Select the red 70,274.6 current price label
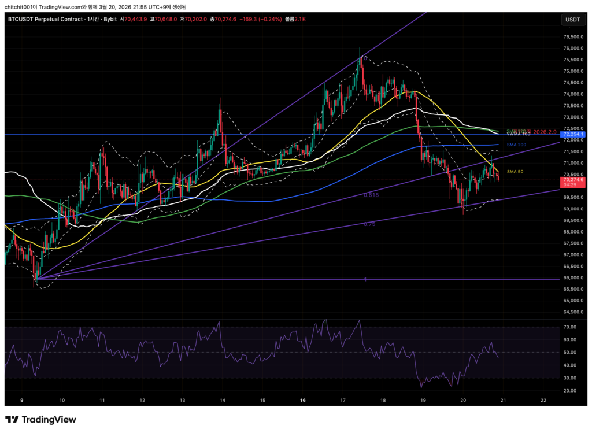The image size is (592, 433). [573, 180]
